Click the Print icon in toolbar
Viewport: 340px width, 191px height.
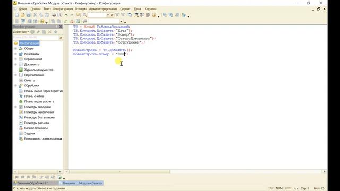(x=53, y=15)
